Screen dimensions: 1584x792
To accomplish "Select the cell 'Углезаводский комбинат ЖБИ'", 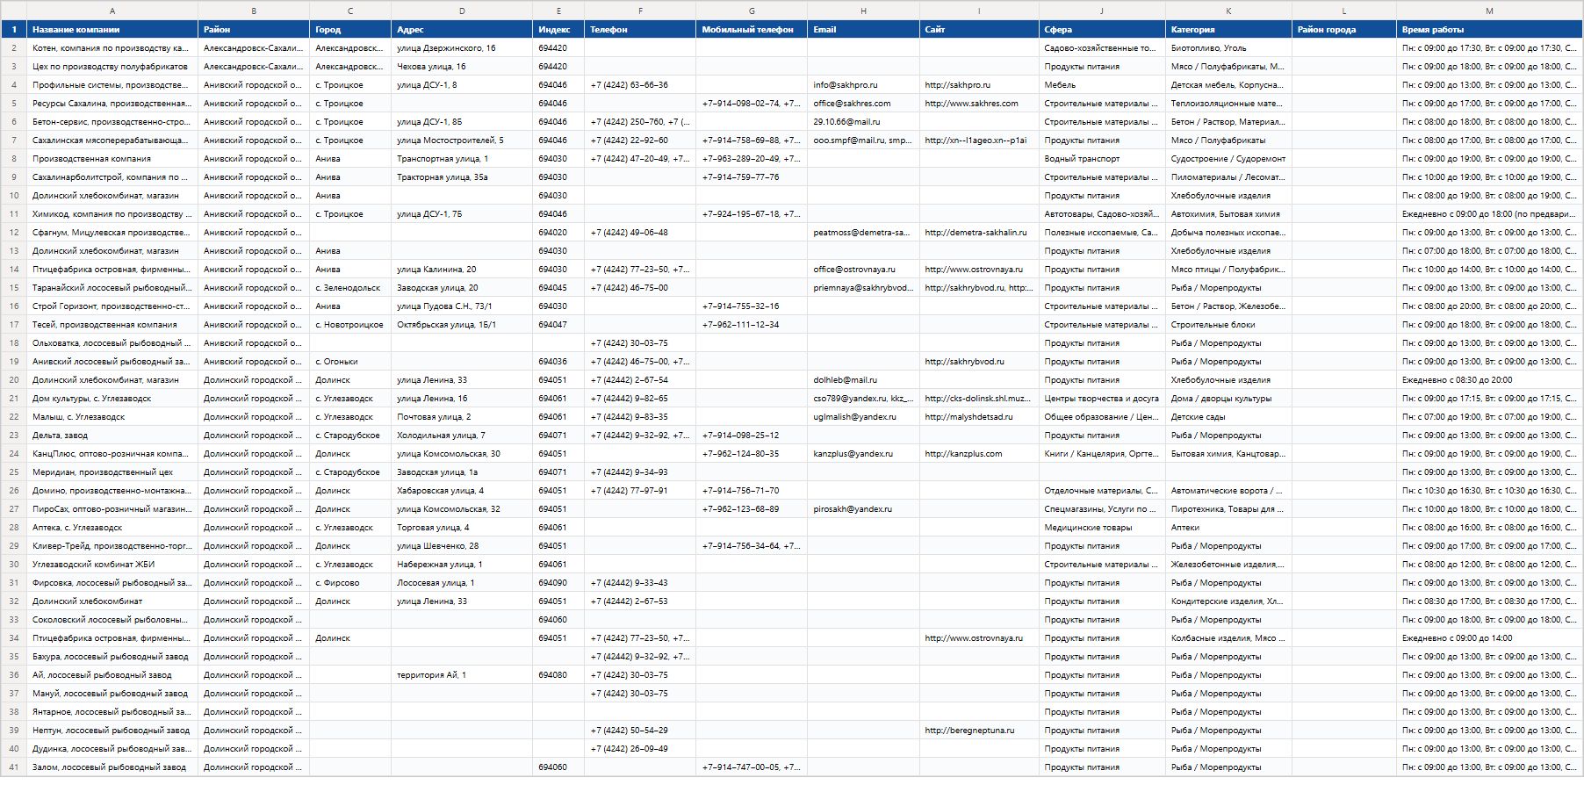I will pyautogui.click(x=112, y=565).
